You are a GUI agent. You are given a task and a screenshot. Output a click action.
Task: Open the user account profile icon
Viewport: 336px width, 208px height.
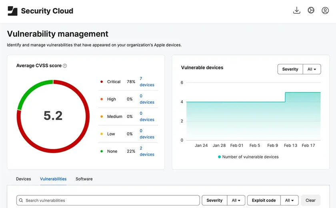click(325, 11)
